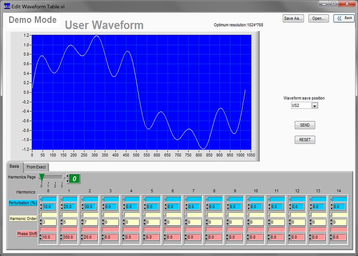Click harmonic 0 Harmonic Order field showing 3
The image size is (358, 256).
coord(49,222)
